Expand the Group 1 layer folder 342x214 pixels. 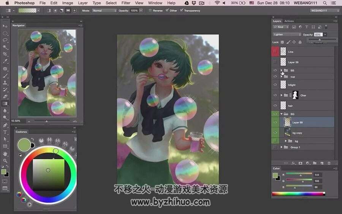281,147
